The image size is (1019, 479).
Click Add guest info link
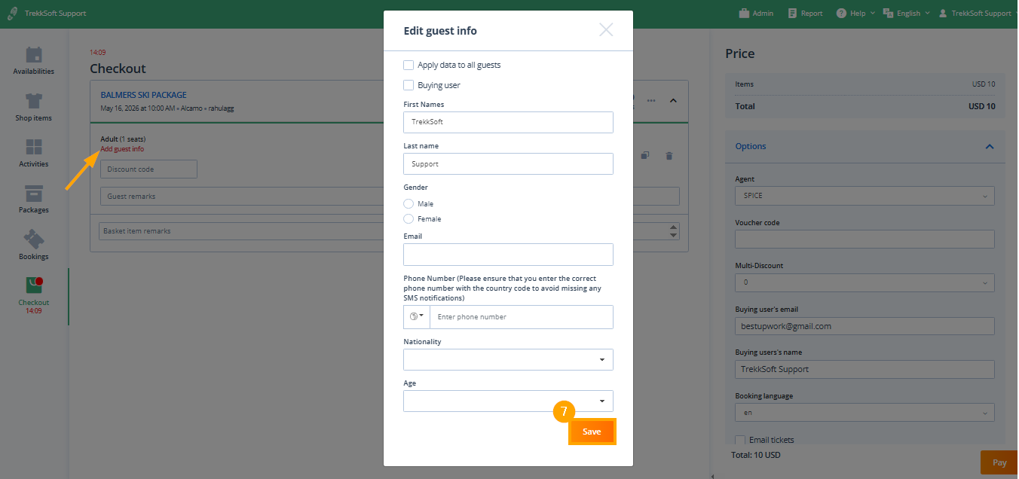click(x=122, y=149)
